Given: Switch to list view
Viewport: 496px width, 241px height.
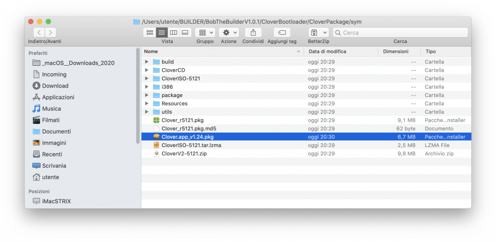Looking at the screenshot, I should point(162,33).
